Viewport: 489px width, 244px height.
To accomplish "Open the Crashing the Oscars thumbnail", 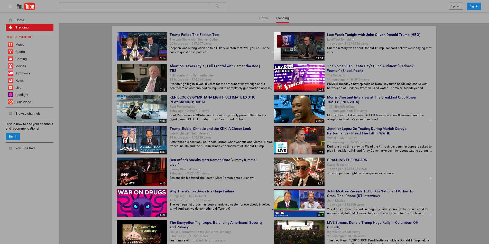I will 299,172.
